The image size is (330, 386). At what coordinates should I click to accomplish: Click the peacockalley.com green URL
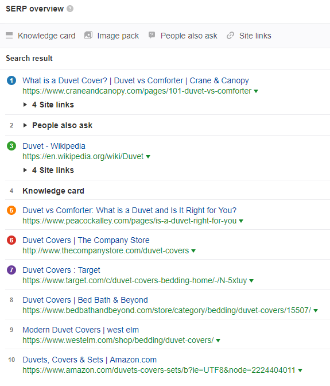tap(130, 221)
